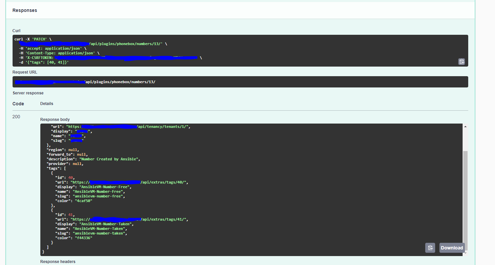
Task: Click the Code column label
Action: [x=18, y=103]
